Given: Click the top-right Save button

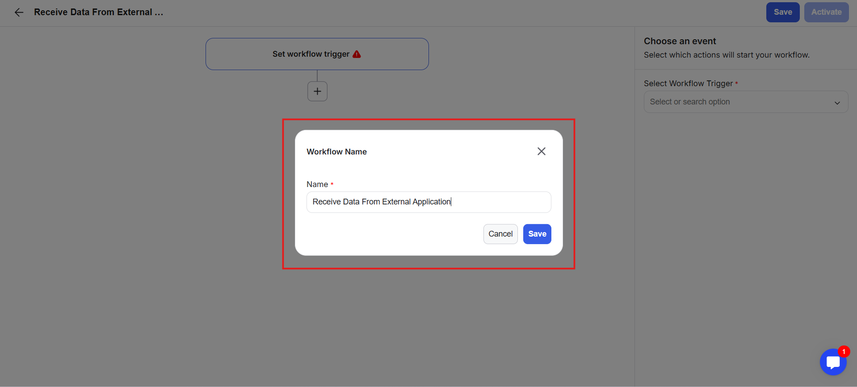Looking at the screenshot, I should [782, 12].
